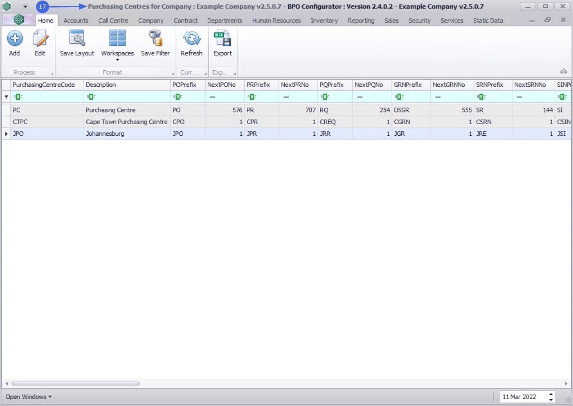The height and width of the screenshot is (406, 573).
Task: Select the Johannesburg description cell
Action: (127, 134)
